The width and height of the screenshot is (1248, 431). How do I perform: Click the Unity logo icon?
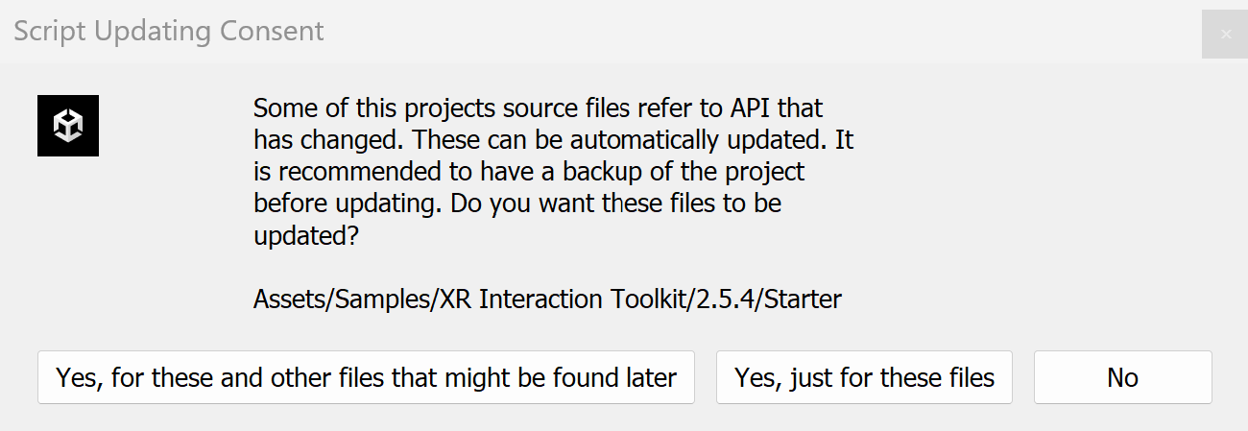[68, 126]
